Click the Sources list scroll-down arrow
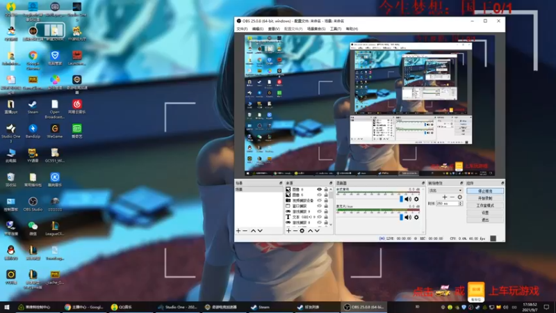The image size is (556, 313). (331, 224)
